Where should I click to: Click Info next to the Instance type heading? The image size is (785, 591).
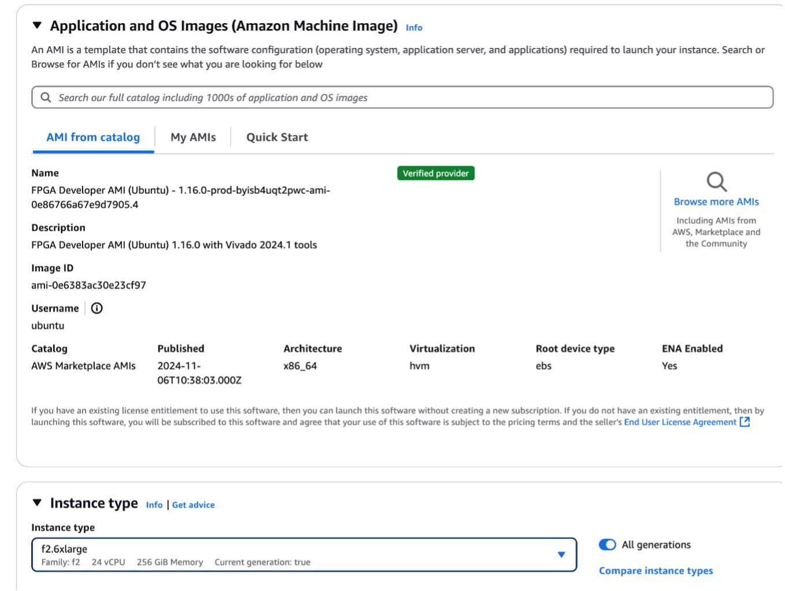coord(154,504)
